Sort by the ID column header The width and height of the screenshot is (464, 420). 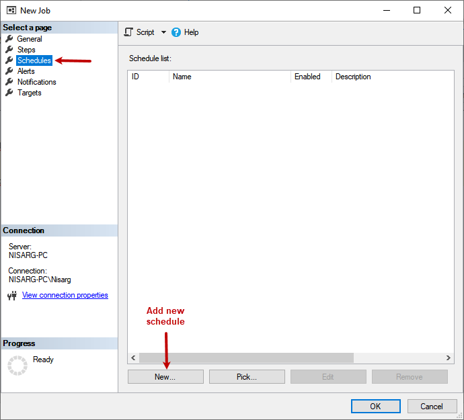[x=148, y=77]
